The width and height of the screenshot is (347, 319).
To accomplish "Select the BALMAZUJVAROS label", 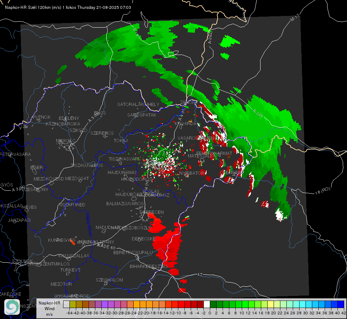I will 125,203.
